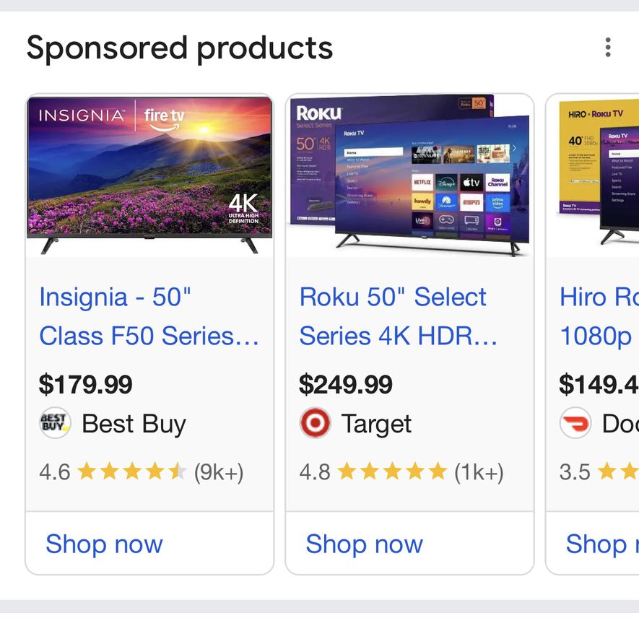Viewport: 639px width, 639px height.
Task: Click the Target seller name
Action: [376, 424]
